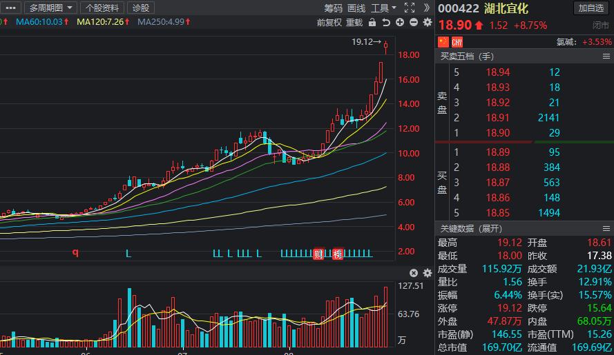Switch to 筹码 chip distribution view
The width and height of the screenshot is (614, 355).
click(333, 8)
